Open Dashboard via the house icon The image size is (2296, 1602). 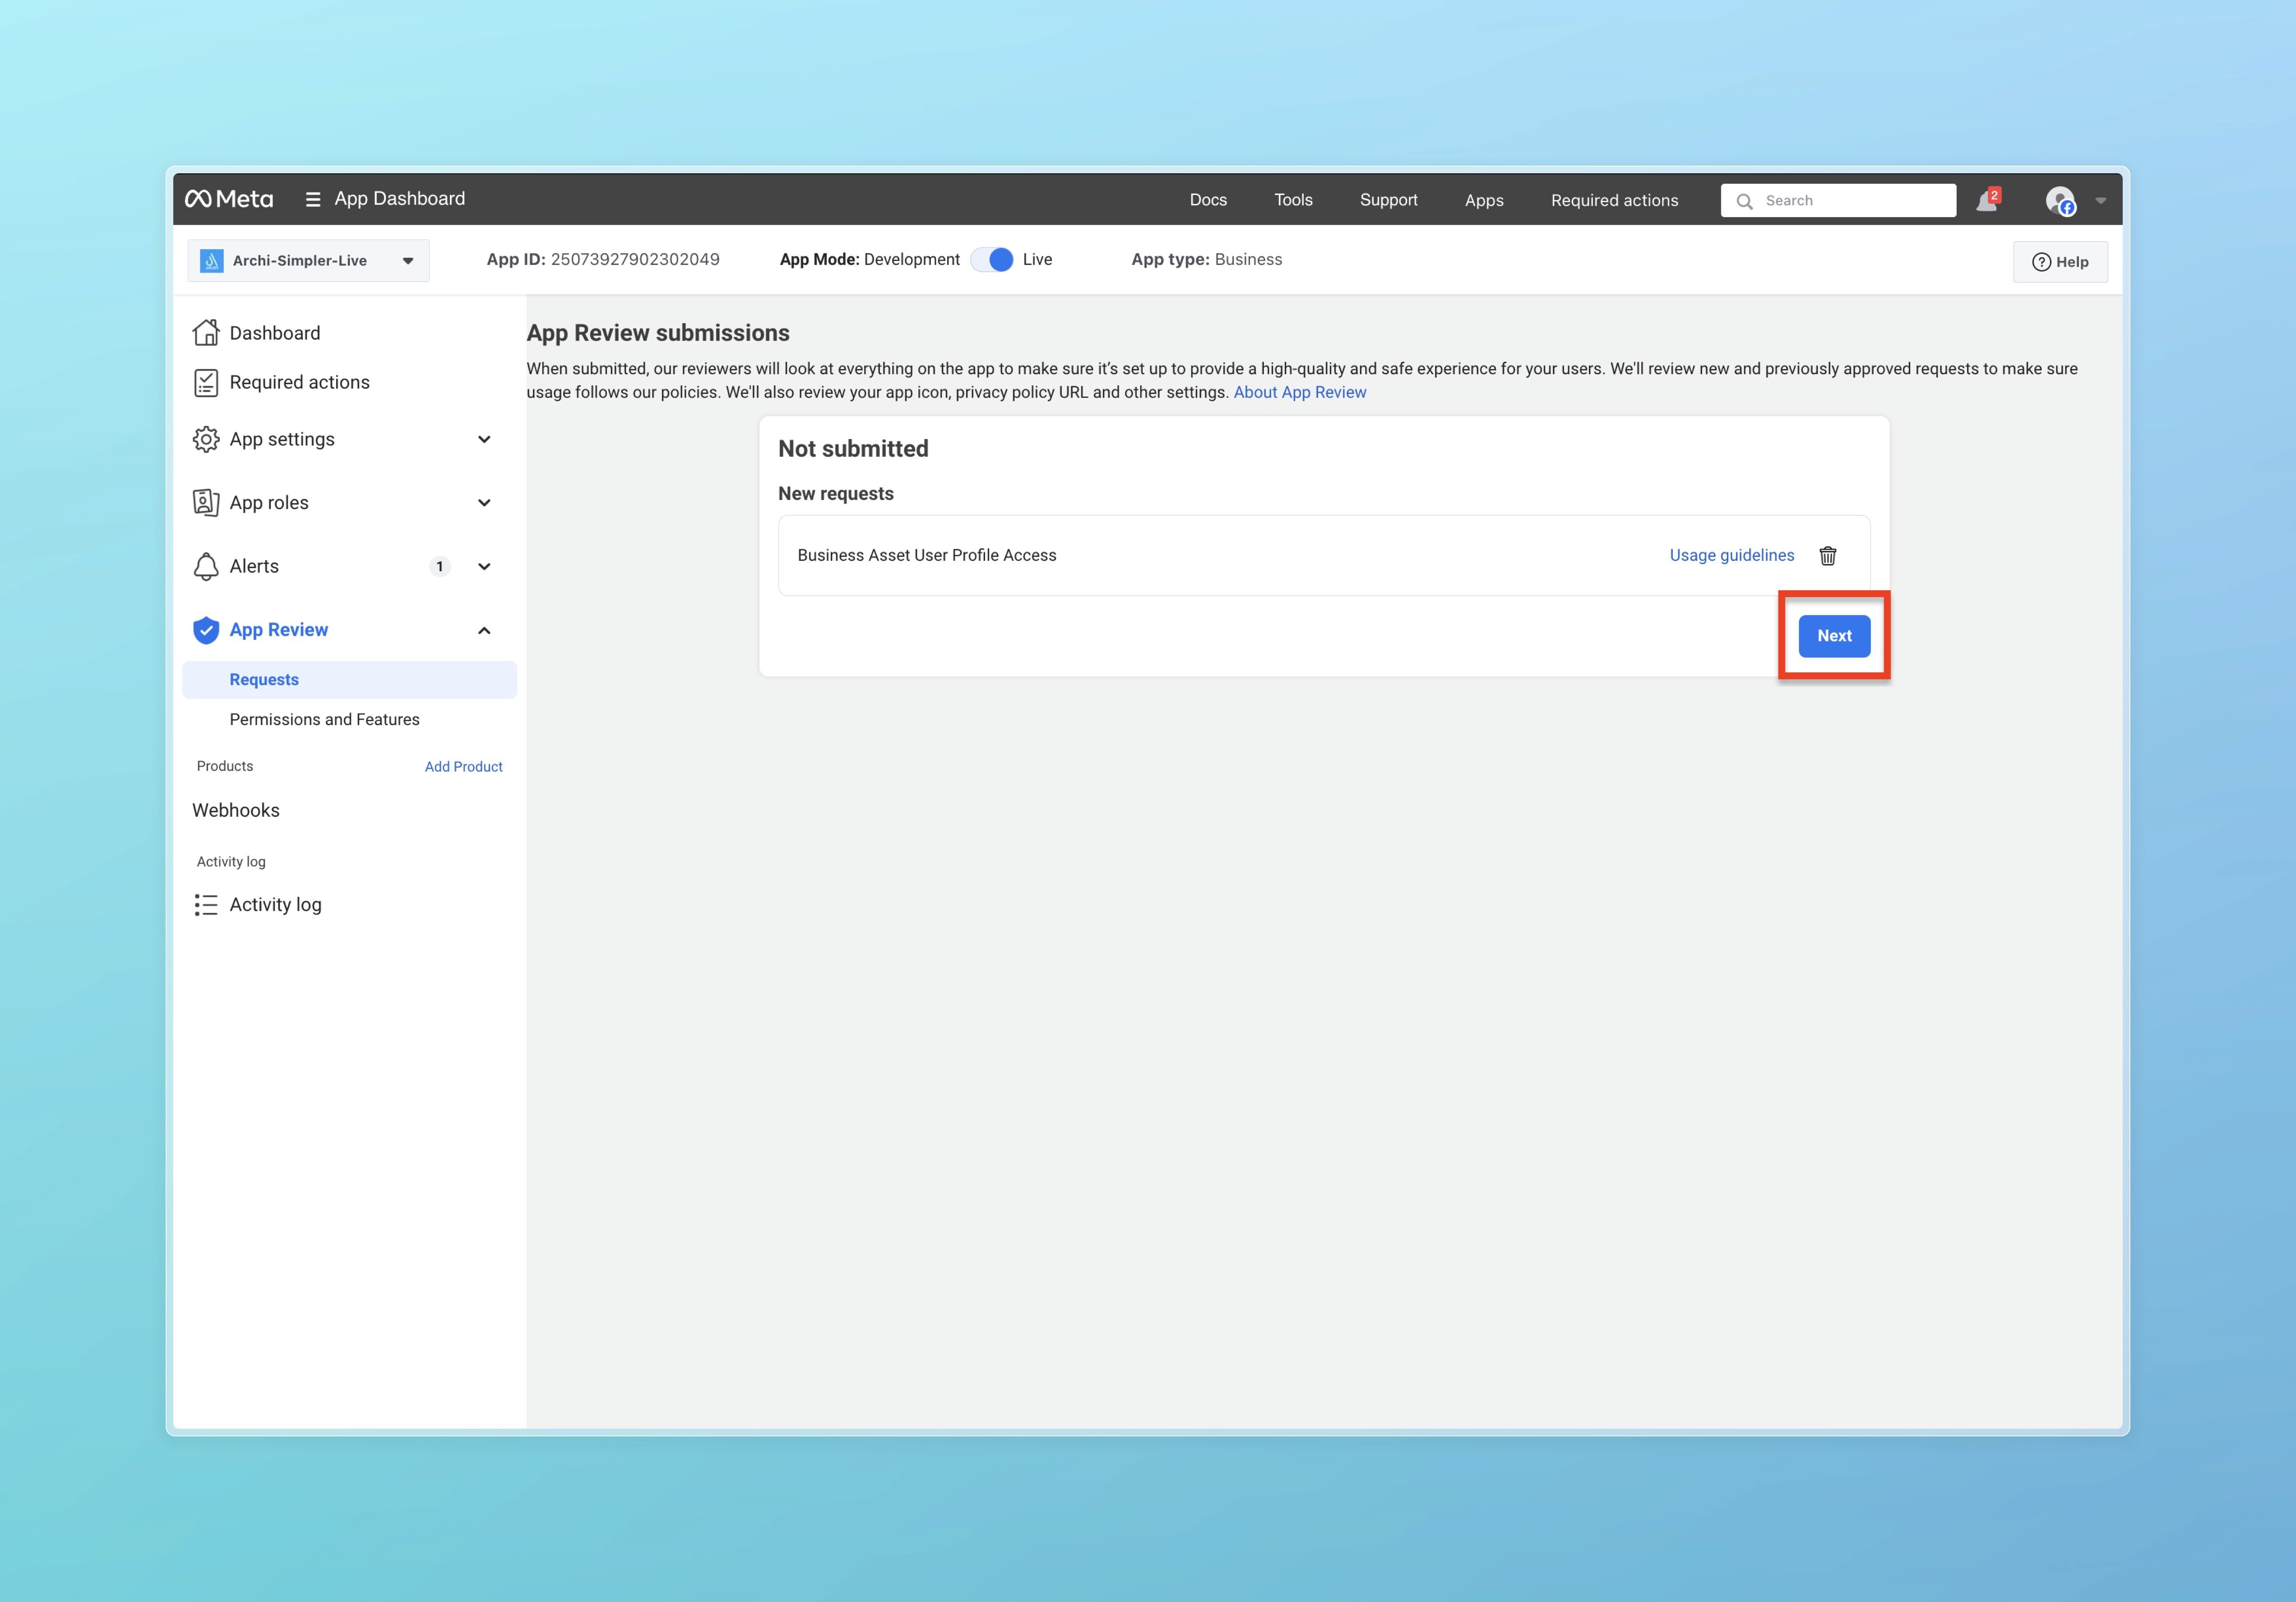click(206, 333)
